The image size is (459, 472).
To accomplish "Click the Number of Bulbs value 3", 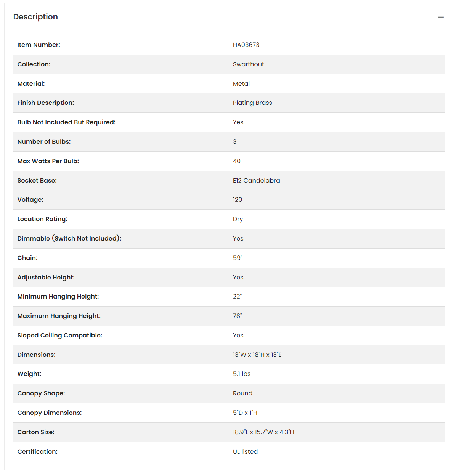I will [x=235, y=141].
